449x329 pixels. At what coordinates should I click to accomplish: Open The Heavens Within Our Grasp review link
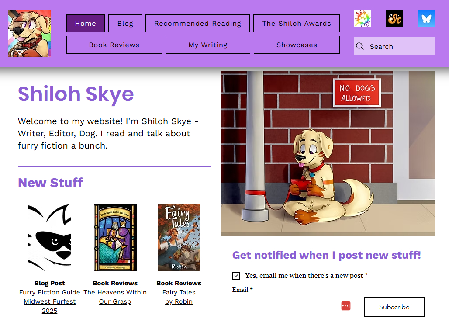pos(115,297)
